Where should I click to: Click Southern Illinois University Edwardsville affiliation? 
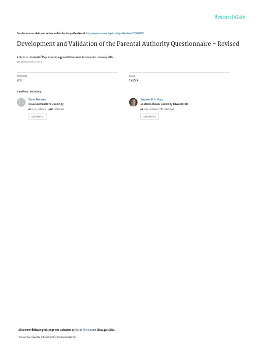click(164, 104)
